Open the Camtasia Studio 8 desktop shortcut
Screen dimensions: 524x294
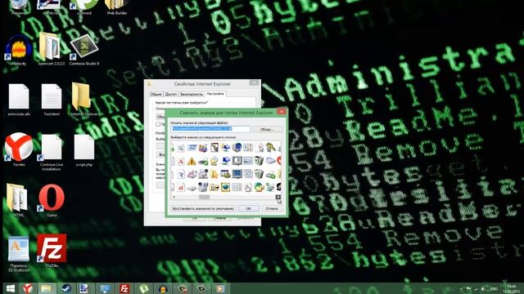pyautogui.click(x=84, y=49)
